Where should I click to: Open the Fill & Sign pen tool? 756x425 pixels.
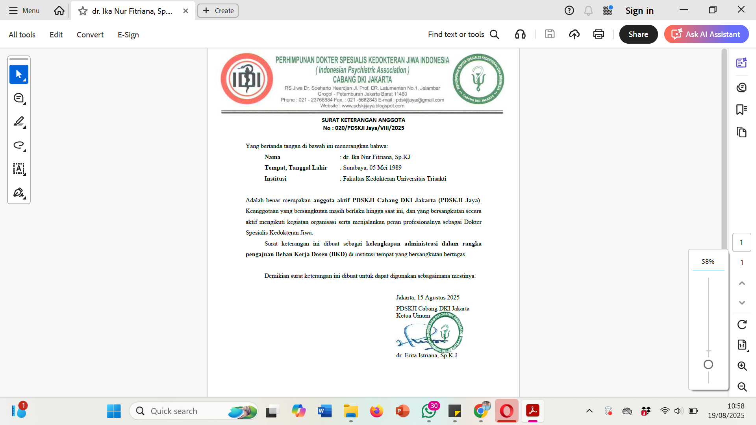coord(19,192)
